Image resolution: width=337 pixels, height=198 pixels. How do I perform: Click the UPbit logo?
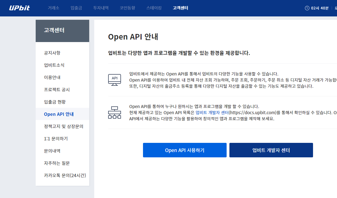[x=20, y=8]
